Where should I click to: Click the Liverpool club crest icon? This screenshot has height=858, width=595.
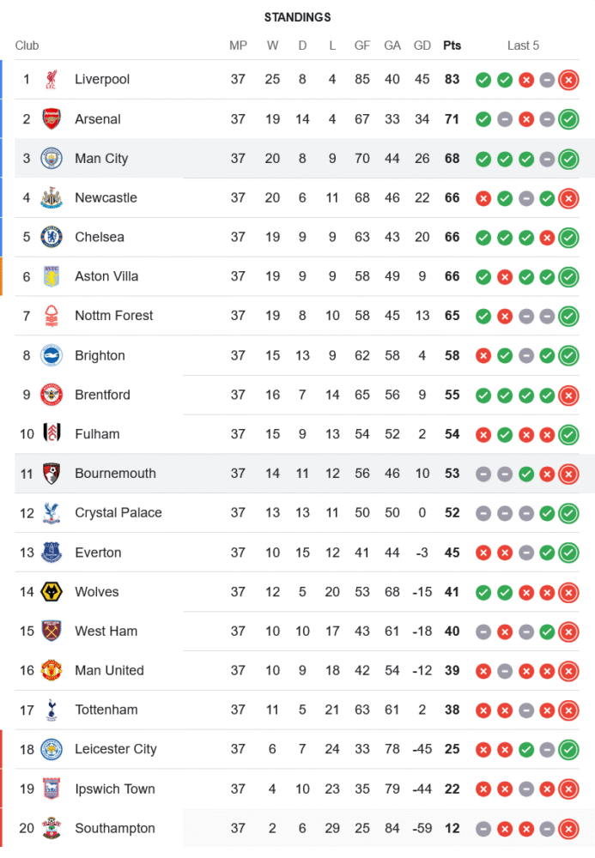click(52, 80)
